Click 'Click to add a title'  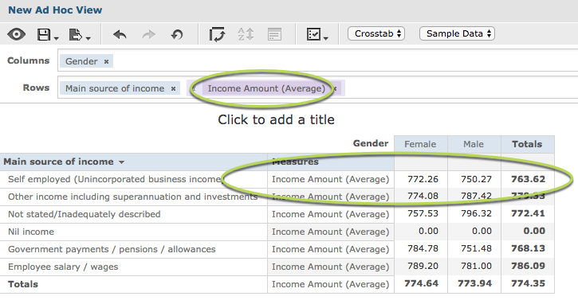(x=276, y=119)
